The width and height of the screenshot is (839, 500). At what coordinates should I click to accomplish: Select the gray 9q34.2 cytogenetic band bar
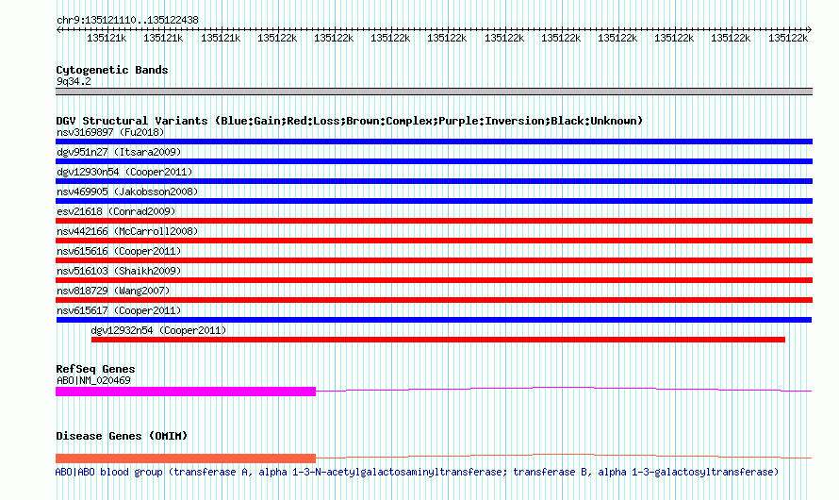(x=434, y=92)
